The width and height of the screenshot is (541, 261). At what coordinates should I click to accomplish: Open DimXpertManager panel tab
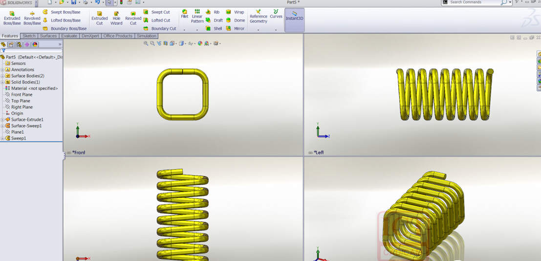[27, 44]
